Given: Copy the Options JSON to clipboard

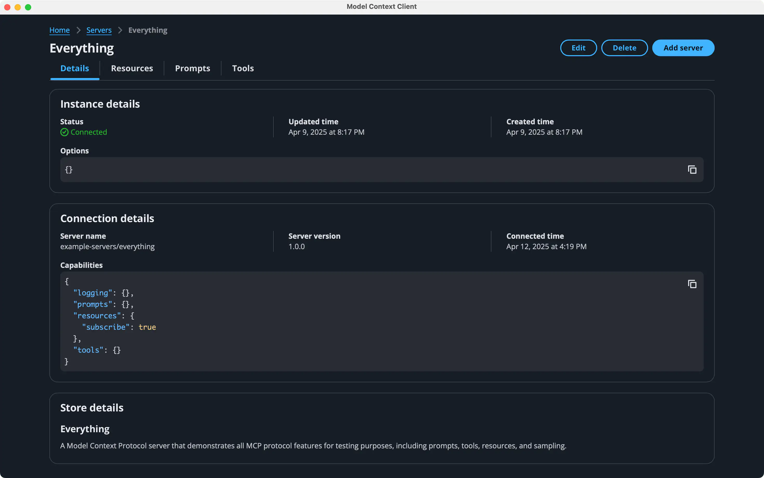Looking at the screenshot, I should (692, 170).
